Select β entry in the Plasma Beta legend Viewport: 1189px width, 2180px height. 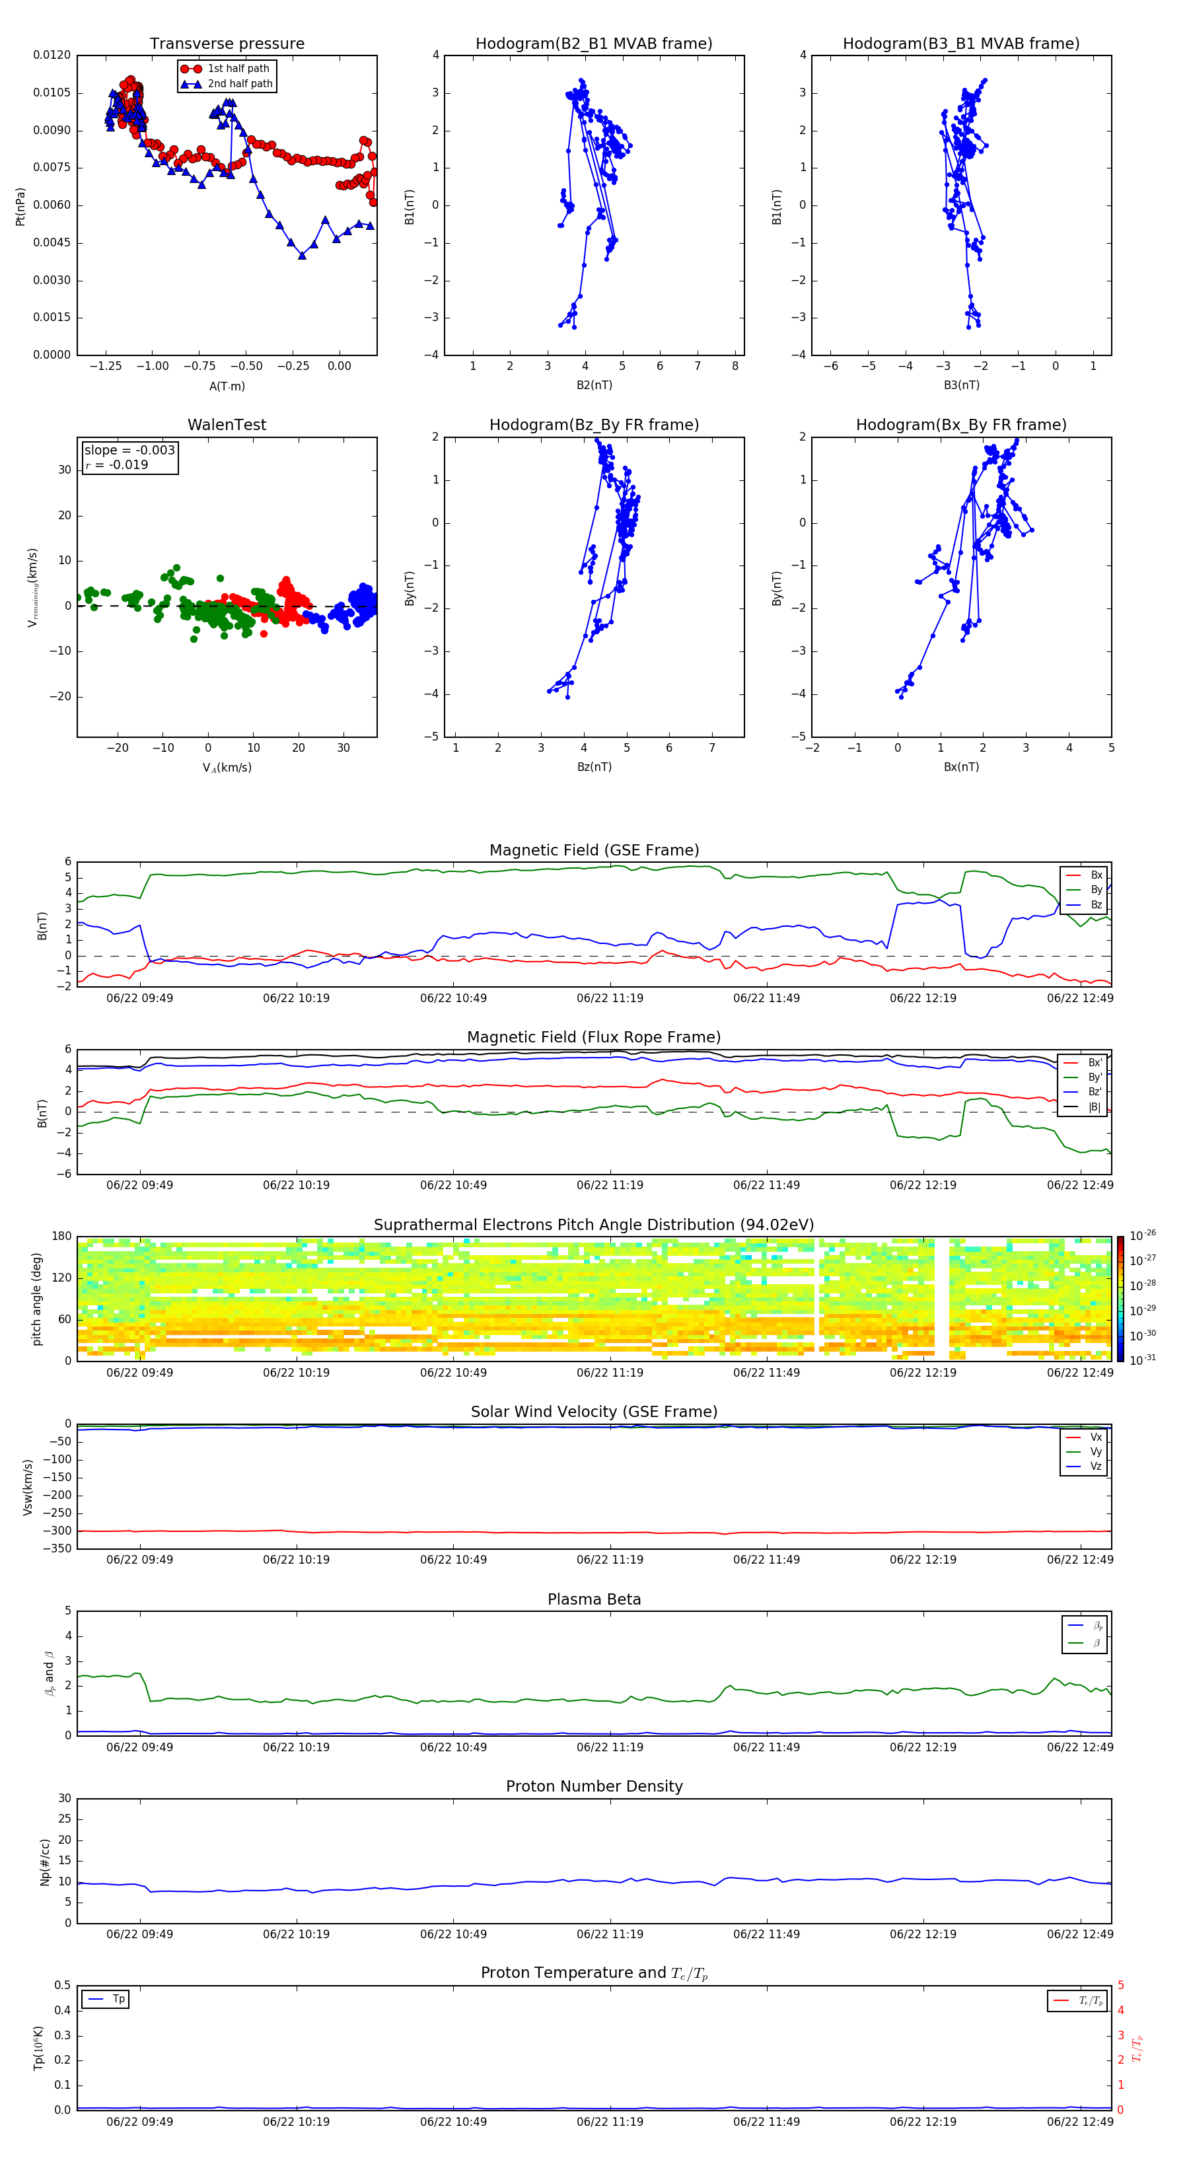click(x=1085, y=1643)
